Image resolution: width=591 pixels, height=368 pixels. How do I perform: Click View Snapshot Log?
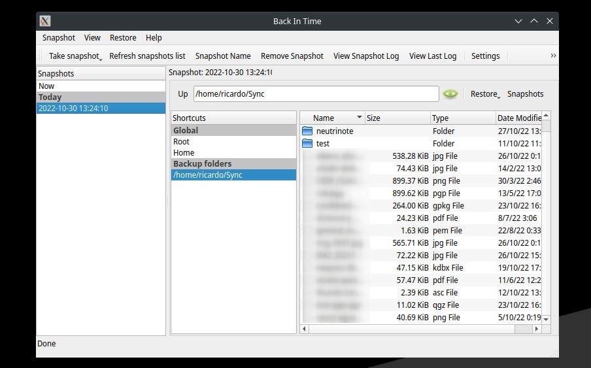366,56
